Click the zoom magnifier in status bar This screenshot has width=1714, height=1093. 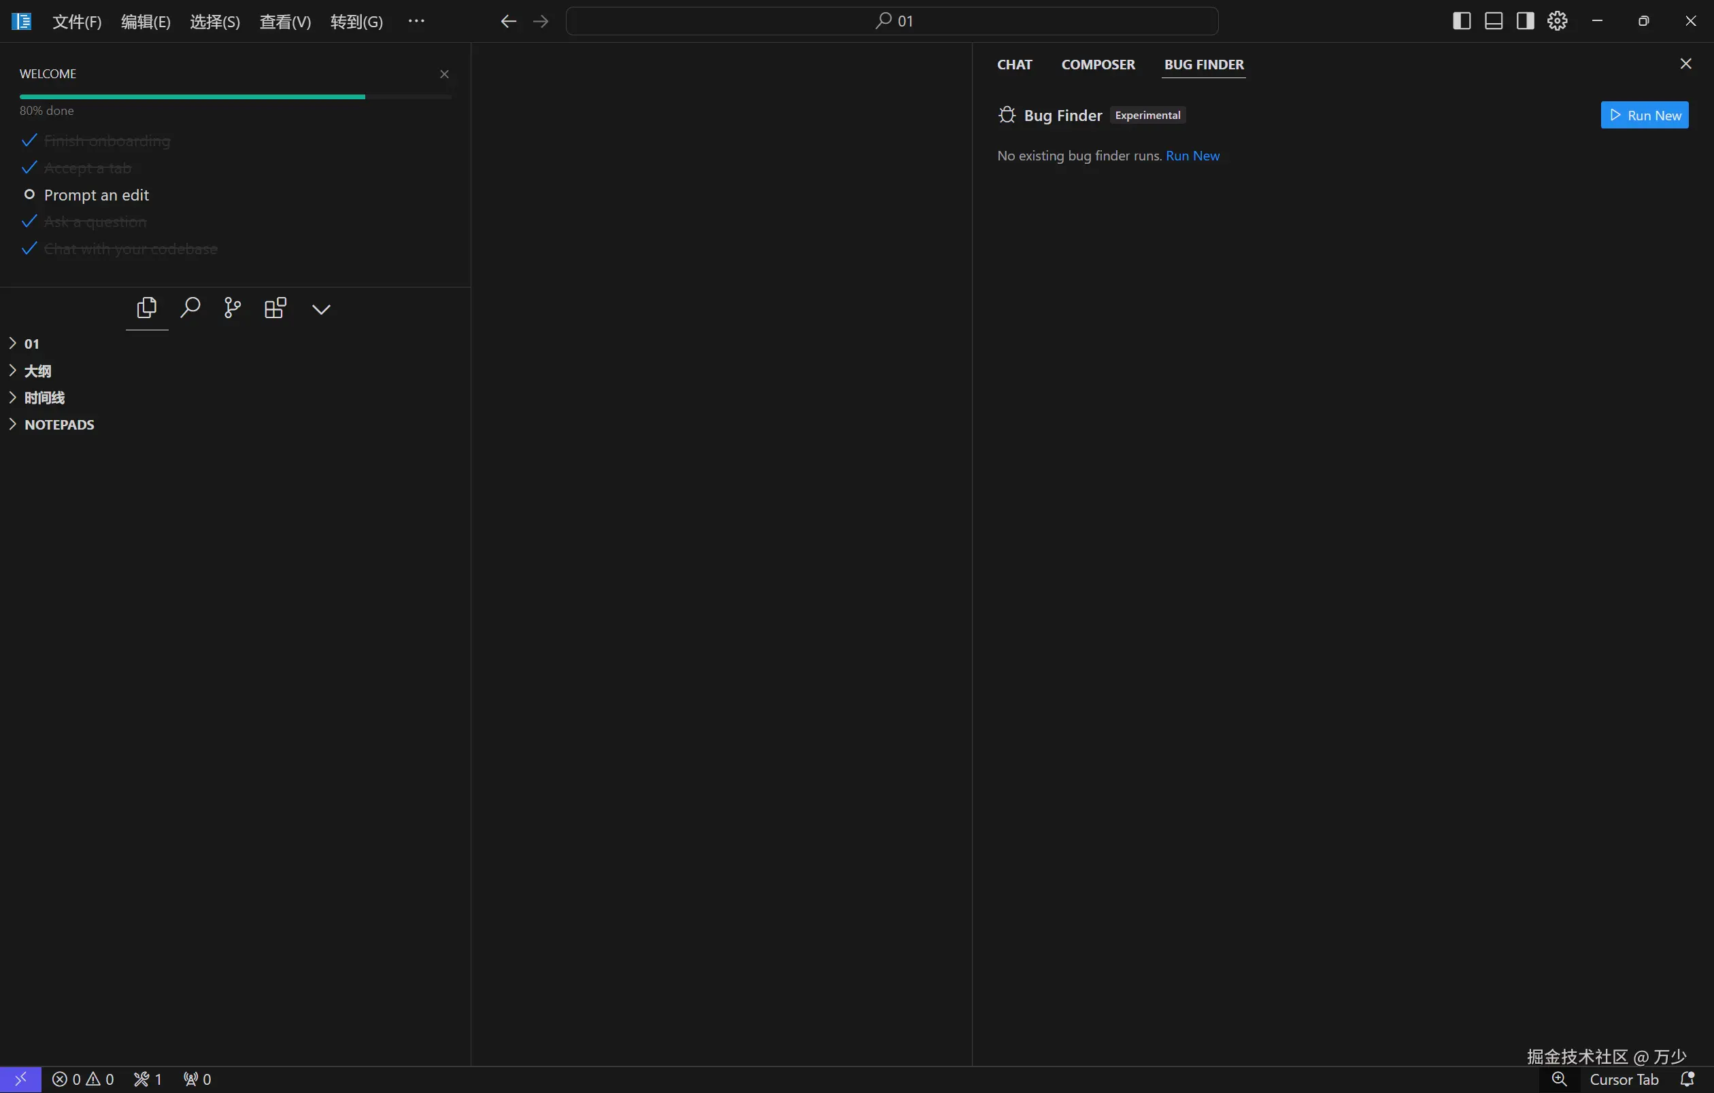[x=1559, y=1079]
